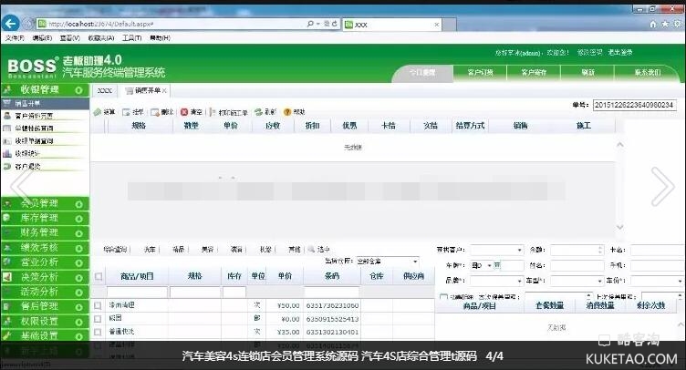Go back with the browser back arrow
This screenshot has width=686, height=370.
pyautogui.click(x=11, y=24)
